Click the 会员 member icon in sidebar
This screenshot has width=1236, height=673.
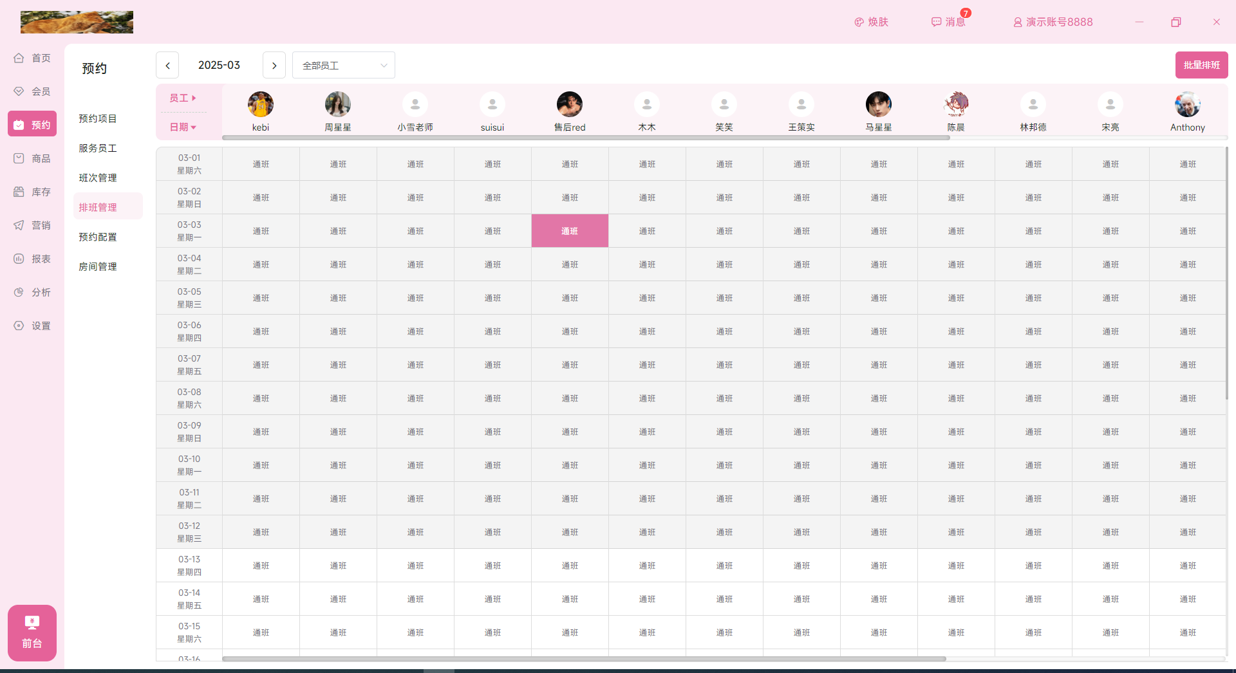(x=19, y=91)
